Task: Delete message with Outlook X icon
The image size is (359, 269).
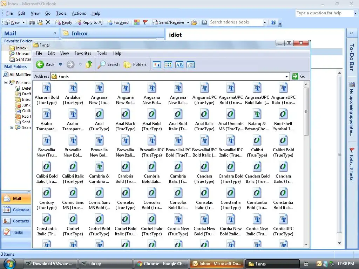Action: pos(48,22)
